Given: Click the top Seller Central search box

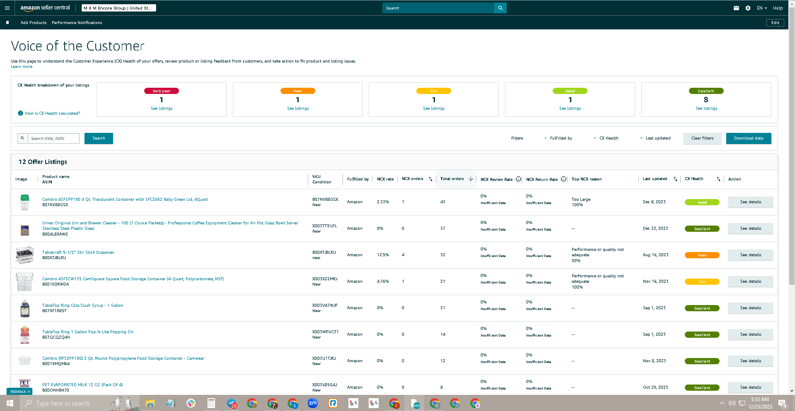Looking at the screenshot, I should point(438,8).
